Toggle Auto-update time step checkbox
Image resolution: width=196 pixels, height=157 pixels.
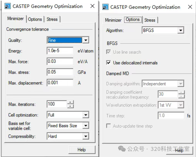pyautogui.click(x=108, y=126)
